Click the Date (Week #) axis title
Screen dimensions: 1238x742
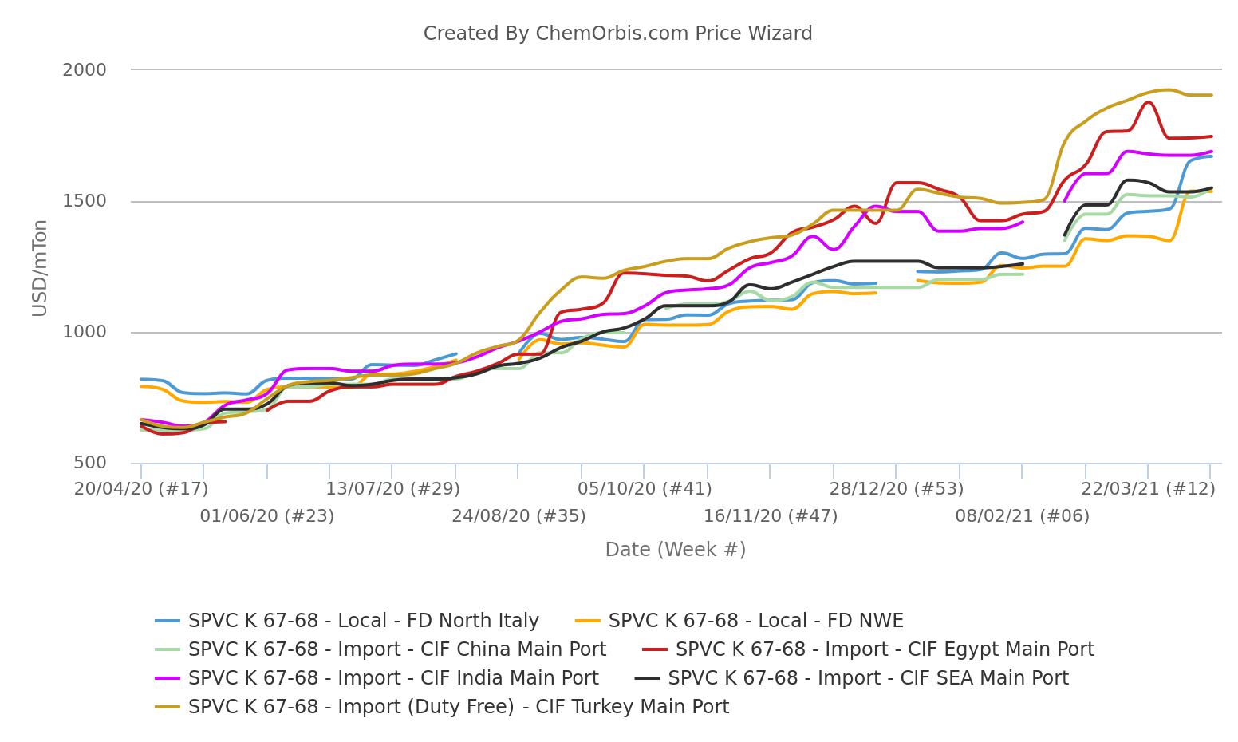tap(675, 549)
